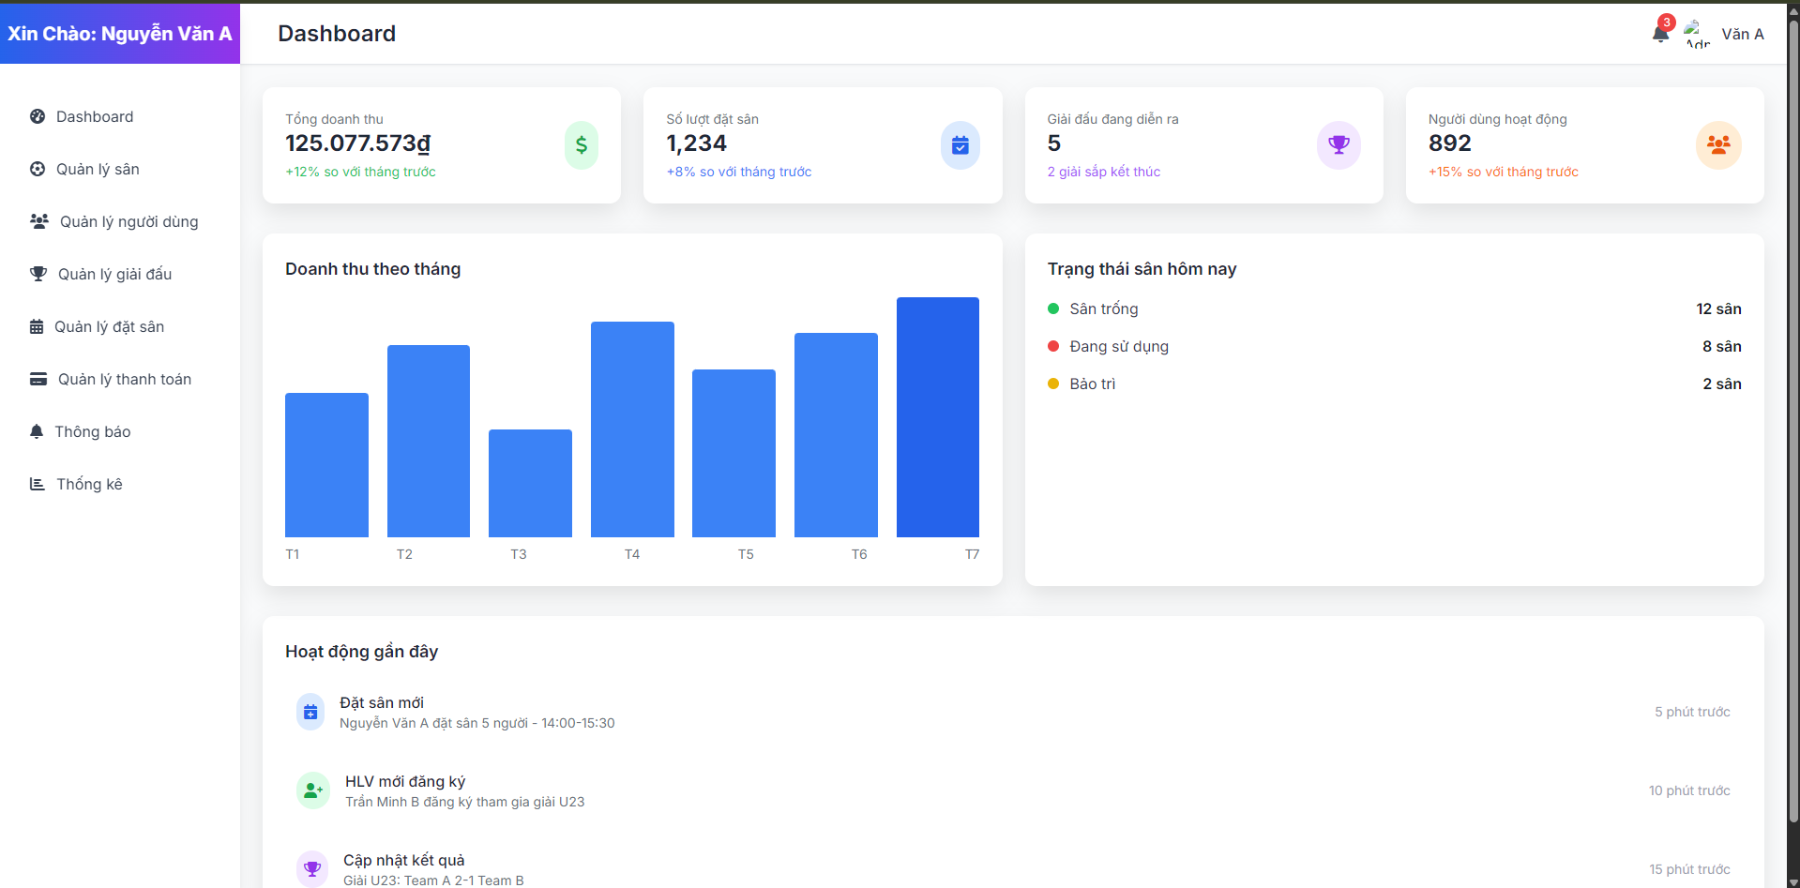
Task: Open the Văn A user menu
Action: click(1742, 34)
